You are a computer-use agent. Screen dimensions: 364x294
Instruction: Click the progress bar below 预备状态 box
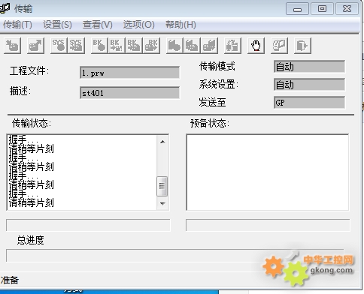pos(268,225)
